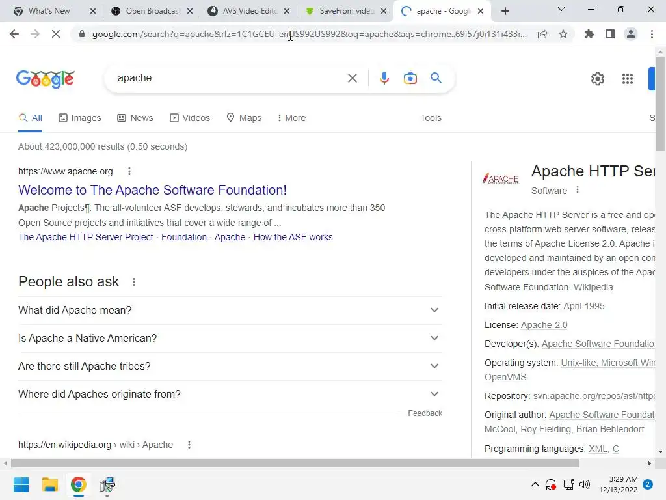Open File Explorer from the taskbar
666x500 pixels.
coord(49,484)
